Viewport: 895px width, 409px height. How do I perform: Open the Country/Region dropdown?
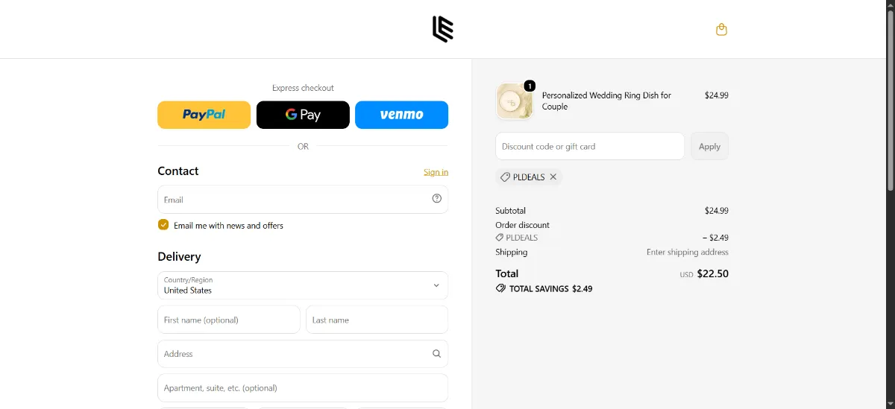(303, 285)
